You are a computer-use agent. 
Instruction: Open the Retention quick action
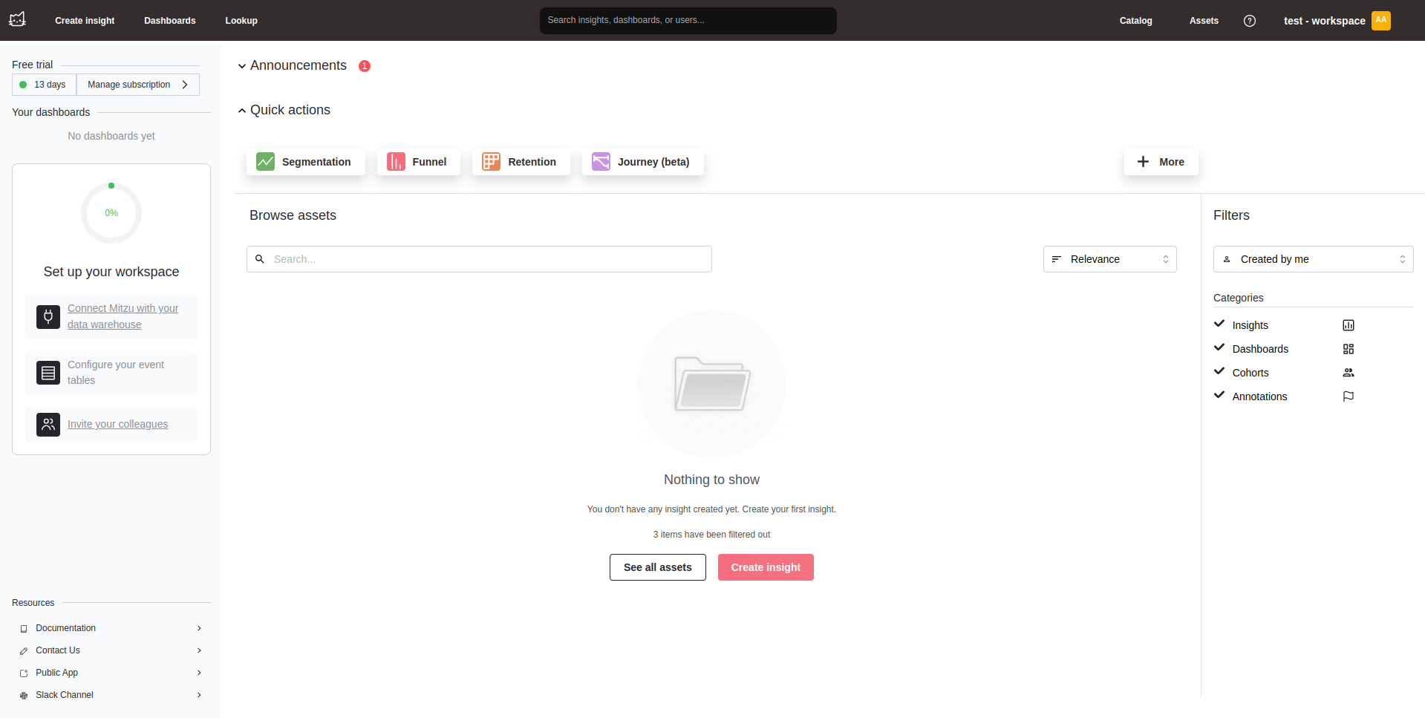click(x=521, y=161)
